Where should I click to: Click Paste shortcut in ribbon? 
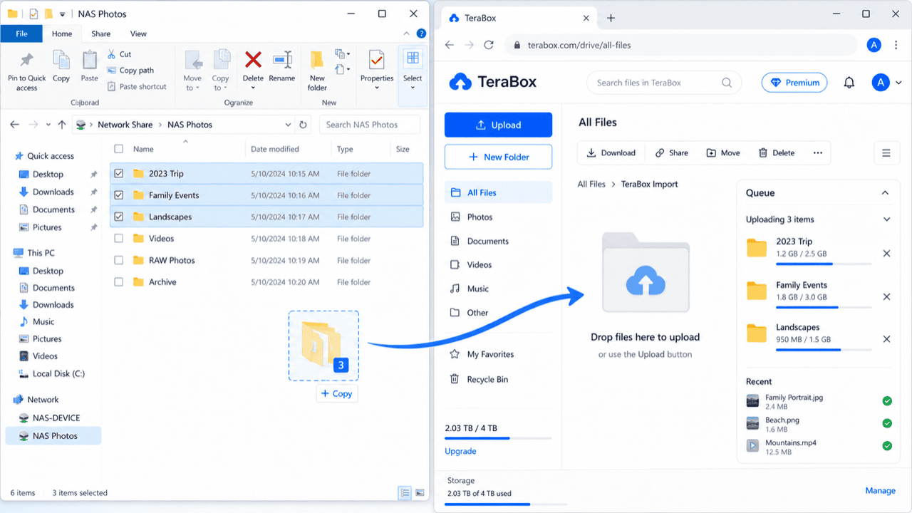pyautogui.click(x=137, y=87)
